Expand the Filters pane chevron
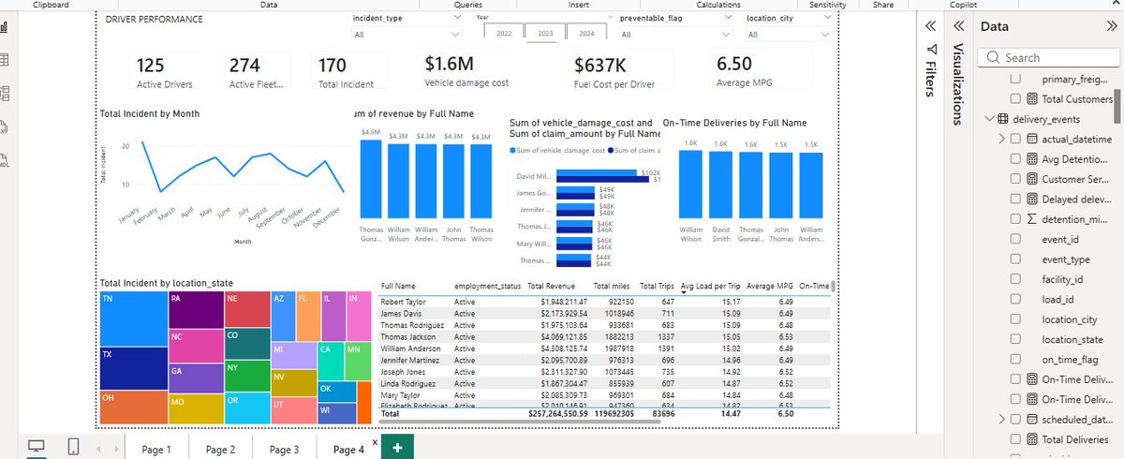Viewport: 1124px width, 459px height. (x=929, y=26)
